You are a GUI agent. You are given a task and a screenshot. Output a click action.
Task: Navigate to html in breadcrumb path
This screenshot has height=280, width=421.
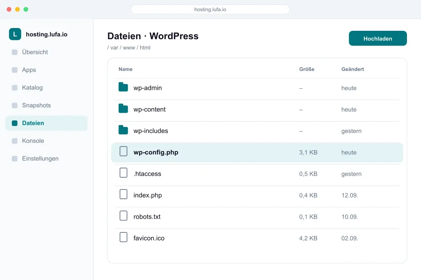click(x=145, y=48)
